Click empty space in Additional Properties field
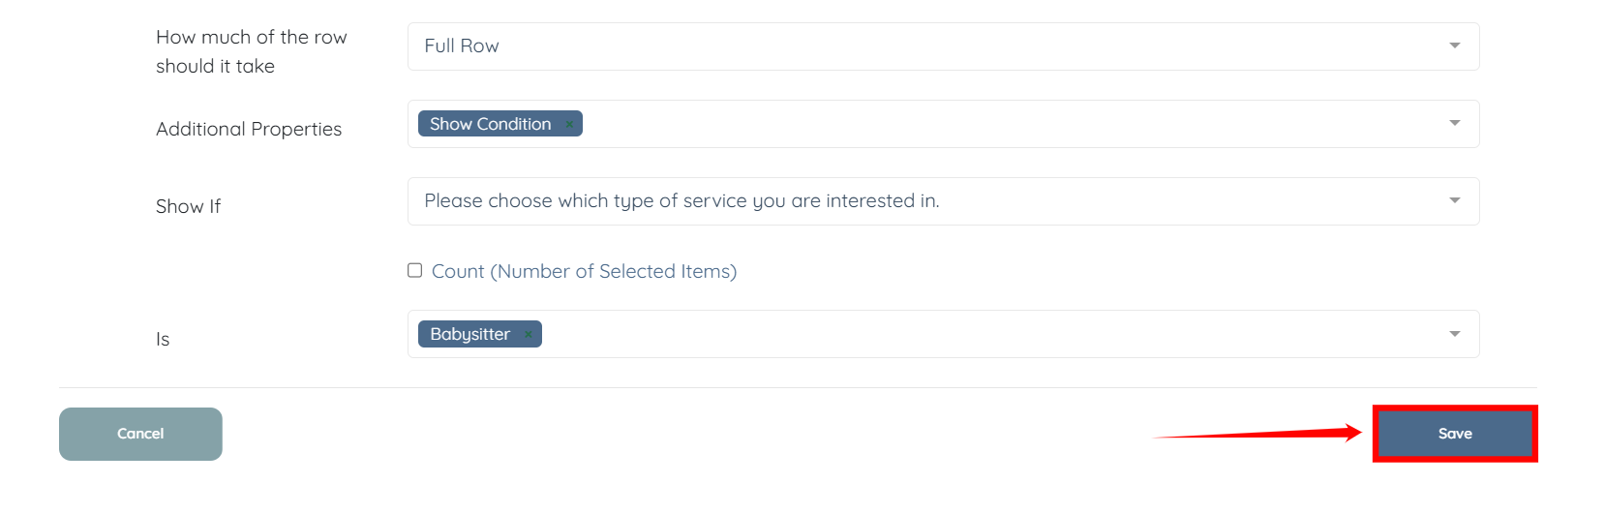This screenshot has height=514, width=1605. 968,124
